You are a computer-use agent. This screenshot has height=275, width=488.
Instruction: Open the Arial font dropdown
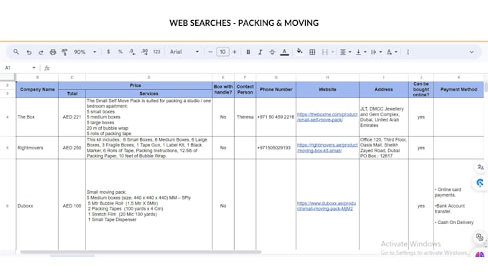[x=184, y=52]
